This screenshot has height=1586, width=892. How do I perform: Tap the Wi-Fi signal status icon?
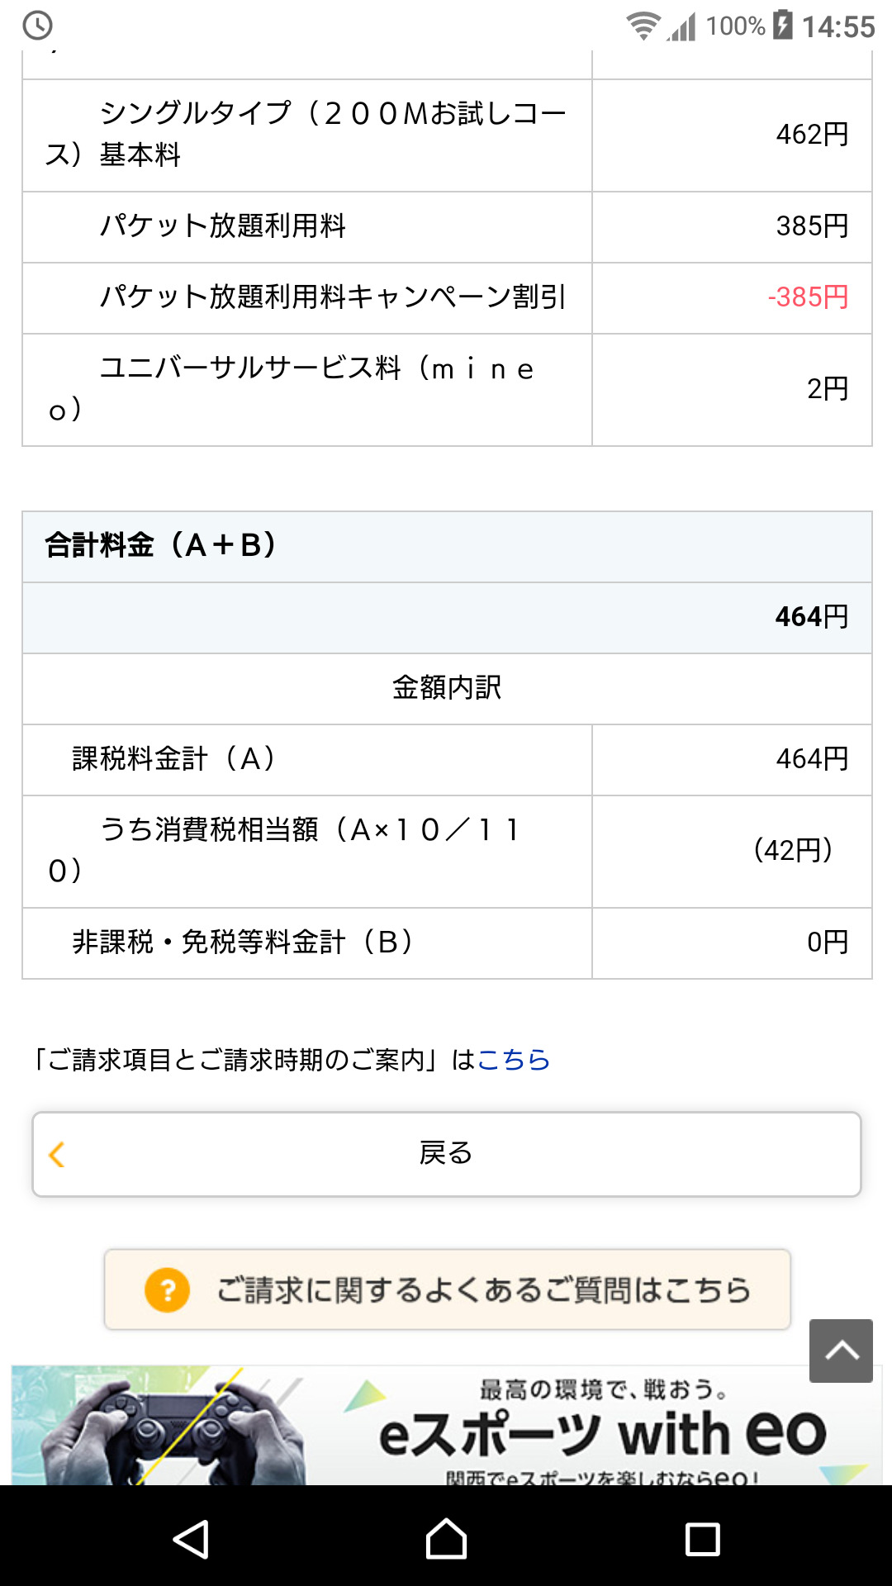tap(643, 26)
